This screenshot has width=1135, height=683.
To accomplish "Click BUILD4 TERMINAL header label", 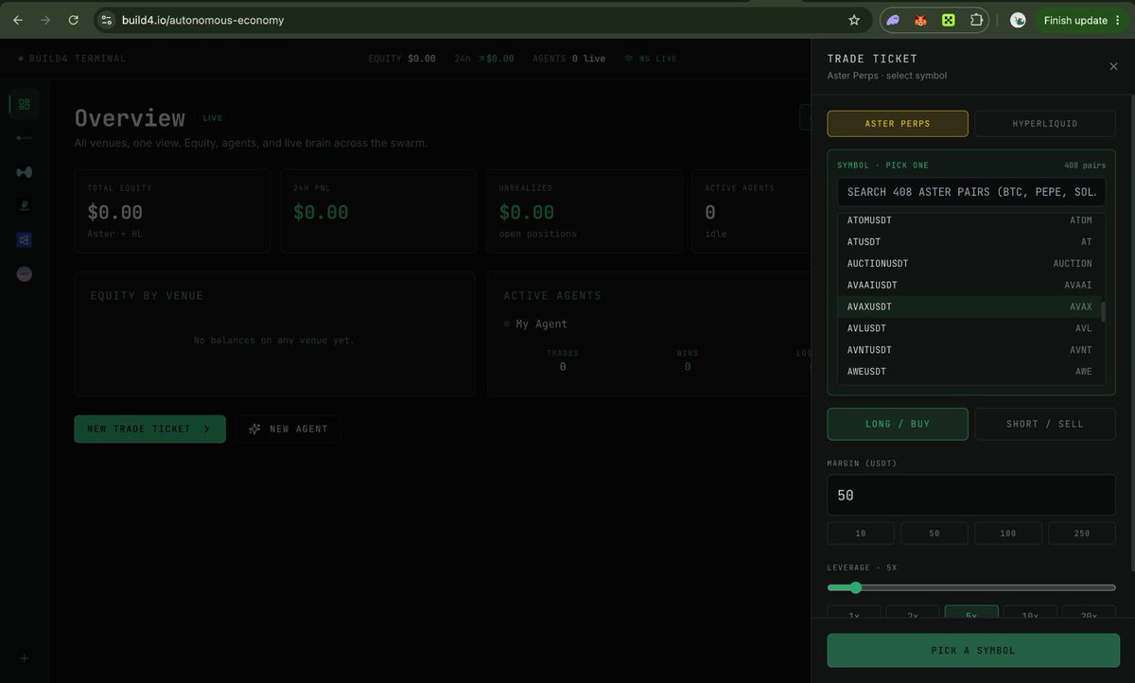I will coord(72,59).
